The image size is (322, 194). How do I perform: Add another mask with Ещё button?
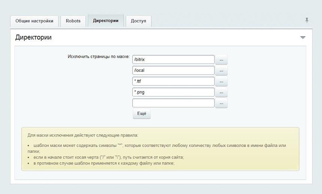[142, 114]
